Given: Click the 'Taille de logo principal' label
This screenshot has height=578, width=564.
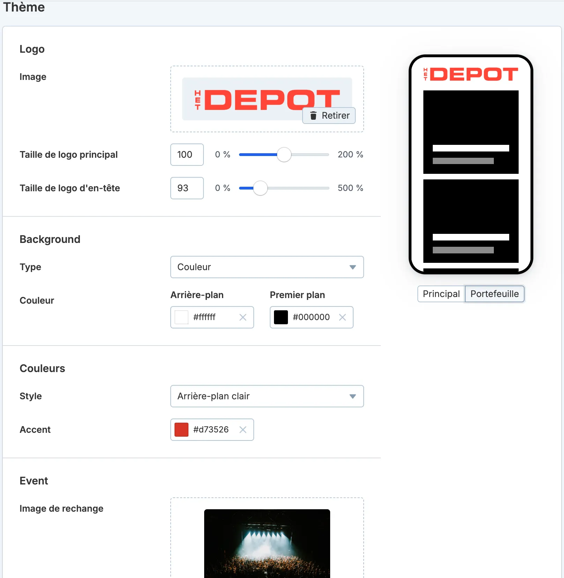Looking at the screenshot, I should coord(69,155).
